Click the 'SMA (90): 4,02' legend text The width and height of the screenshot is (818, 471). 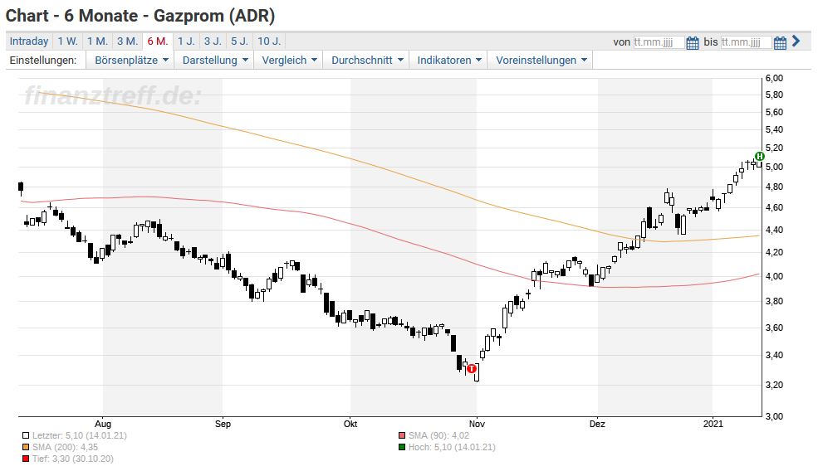coord(438,435)
